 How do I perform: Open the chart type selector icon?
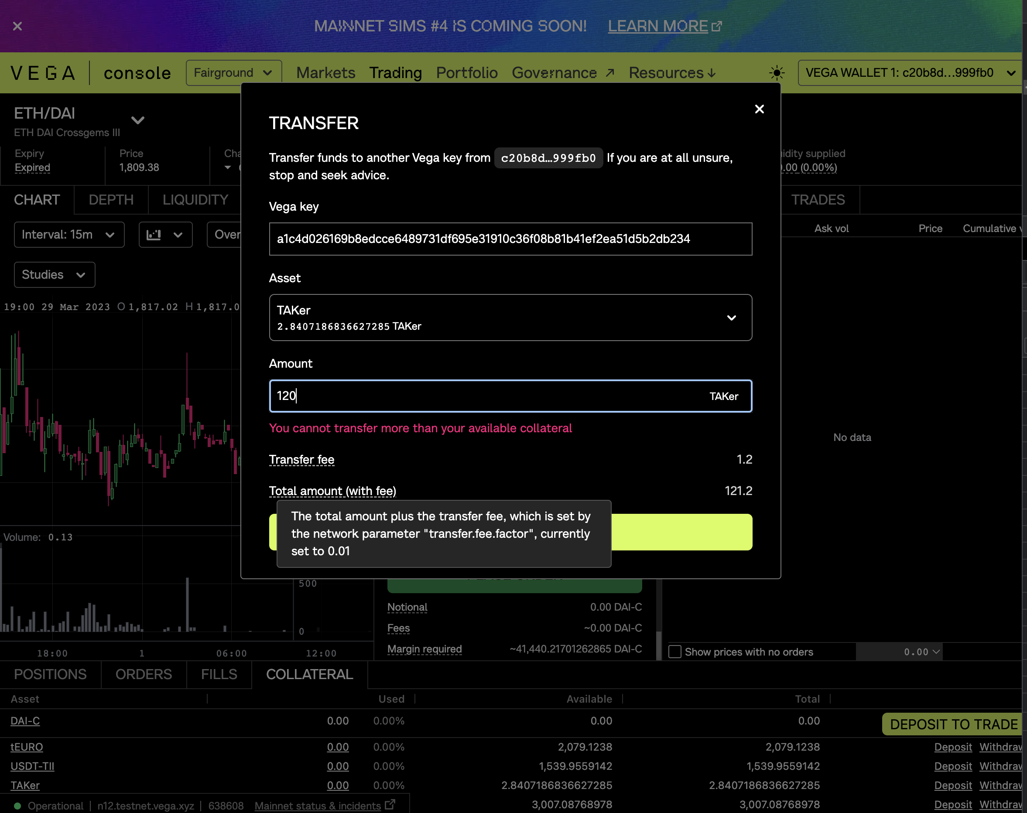pyautogui.click(x=165, y=235)
